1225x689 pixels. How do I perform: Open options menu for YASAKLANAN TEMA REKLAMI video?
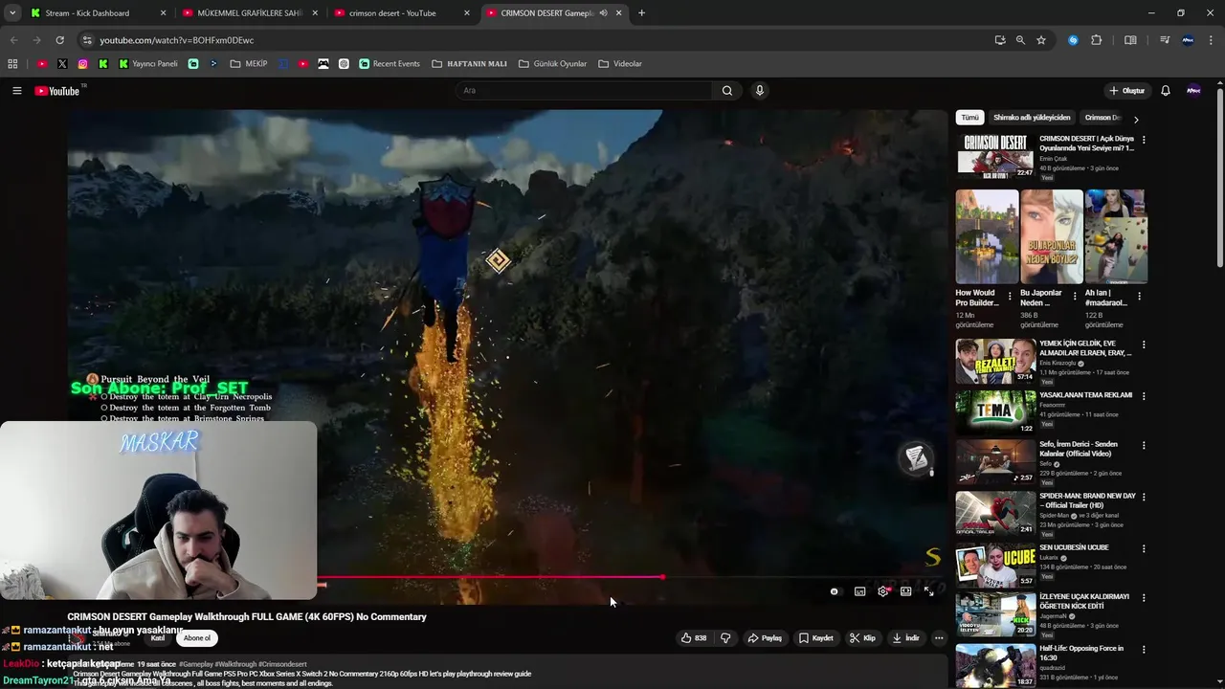click(1144, 396)
